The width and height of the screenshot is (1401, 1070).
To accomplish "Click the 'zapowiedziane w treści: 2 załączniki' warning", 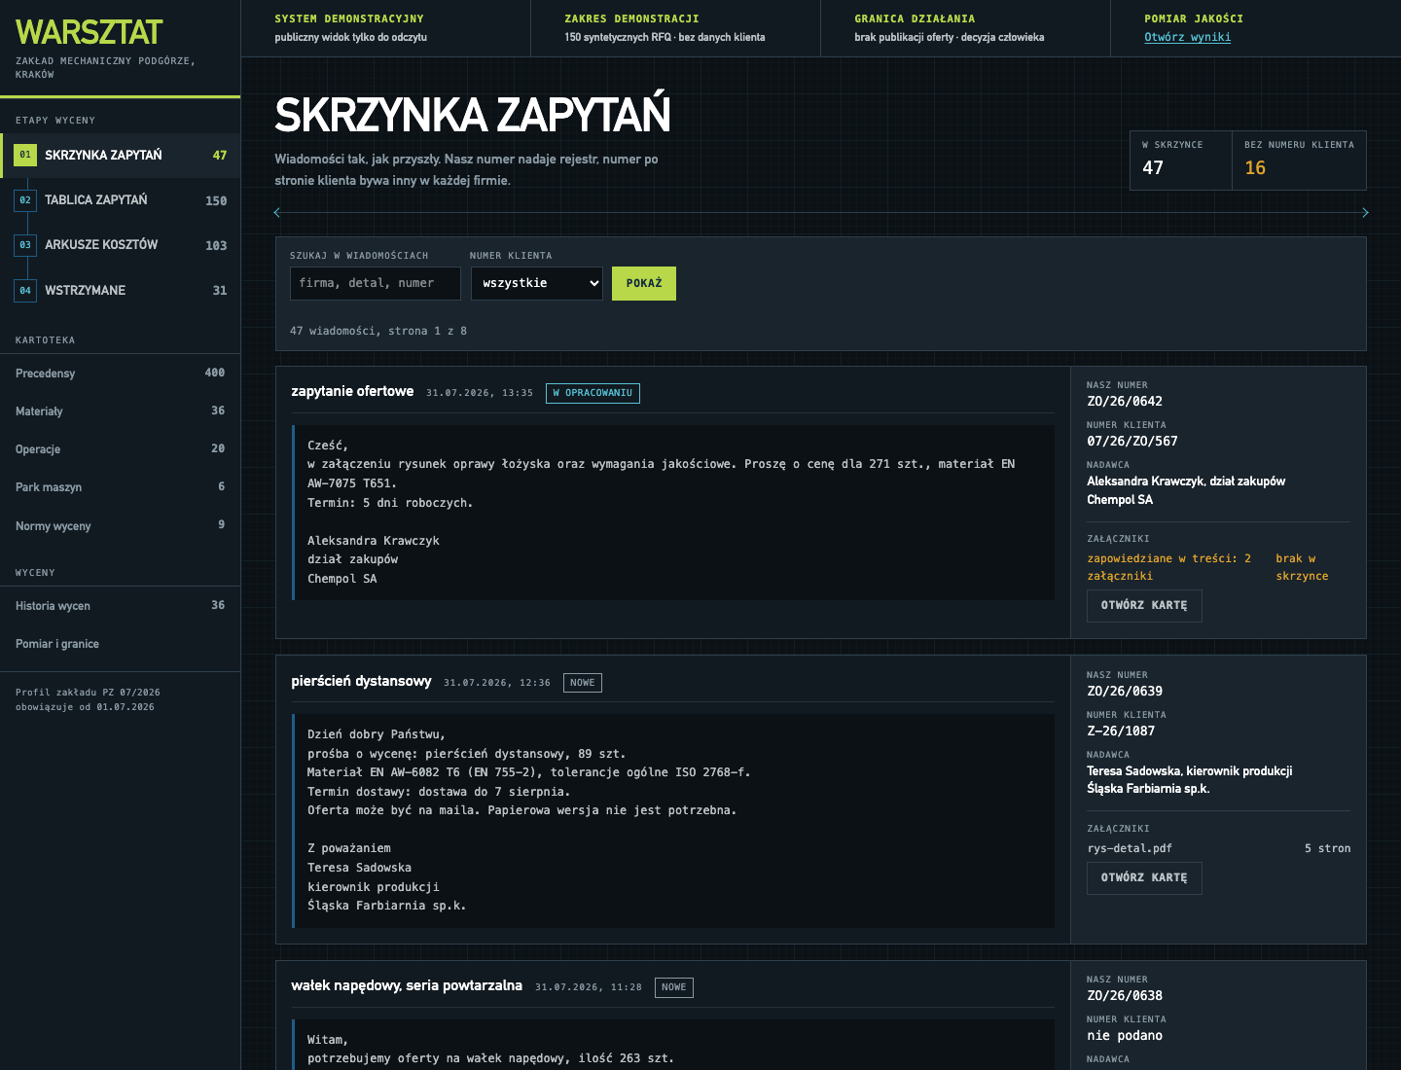I will 1169,567.
